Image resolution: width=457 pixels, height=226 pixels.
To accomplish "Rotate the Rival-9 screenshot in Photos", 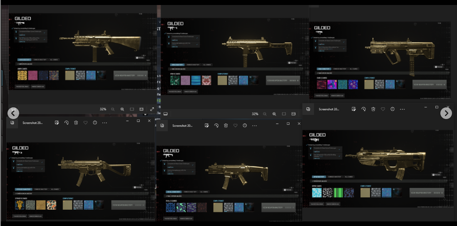I will click(216, 125).
